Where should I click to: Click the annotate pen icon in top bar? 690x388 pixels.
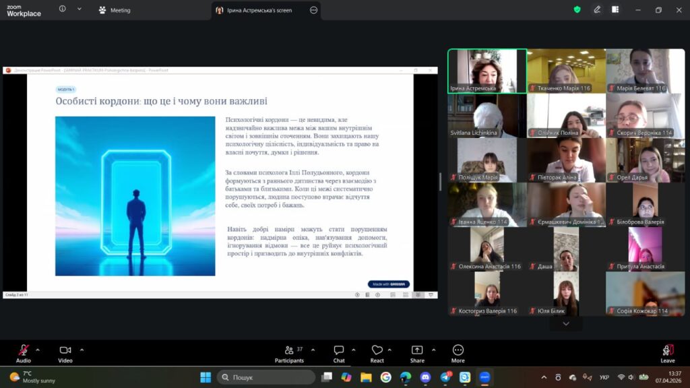pos(597,10)
